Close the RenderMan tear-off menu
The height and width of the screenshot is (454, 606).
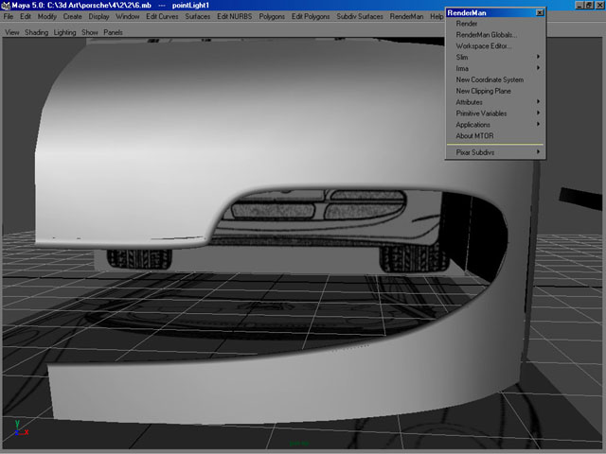coord(540,12)
